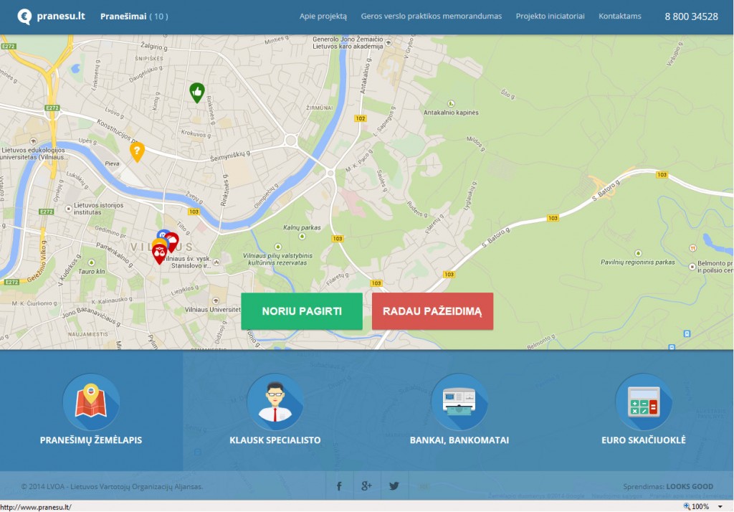Image resolution: width=734 pixels, height=512 pixels.
Task: Go to Apie projektą page
Action: click(323, 16)
